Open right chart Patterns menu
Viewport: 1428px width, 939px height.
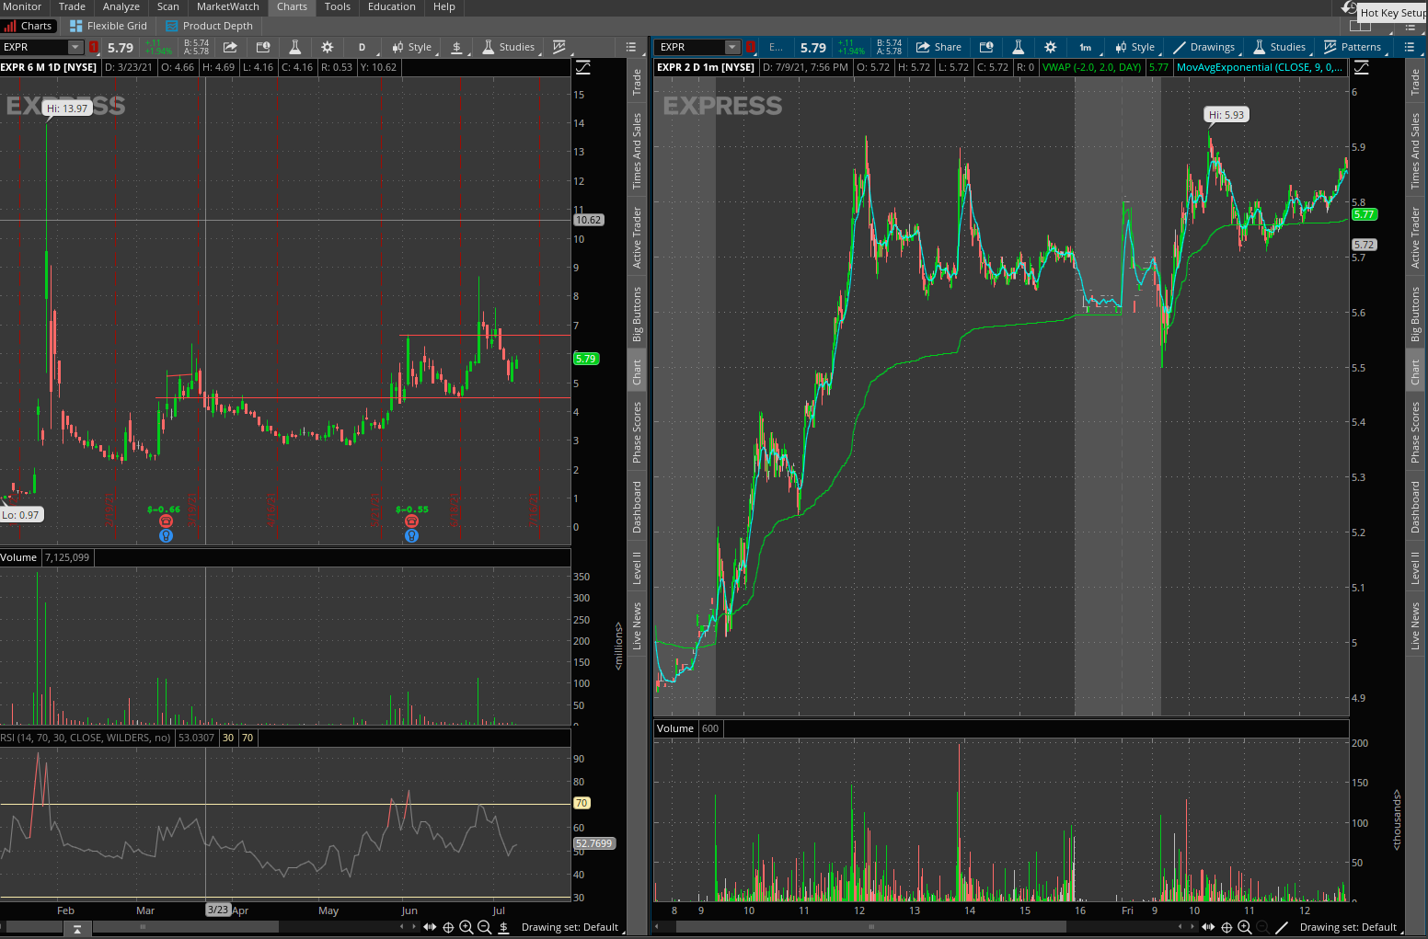[1353, 47]
